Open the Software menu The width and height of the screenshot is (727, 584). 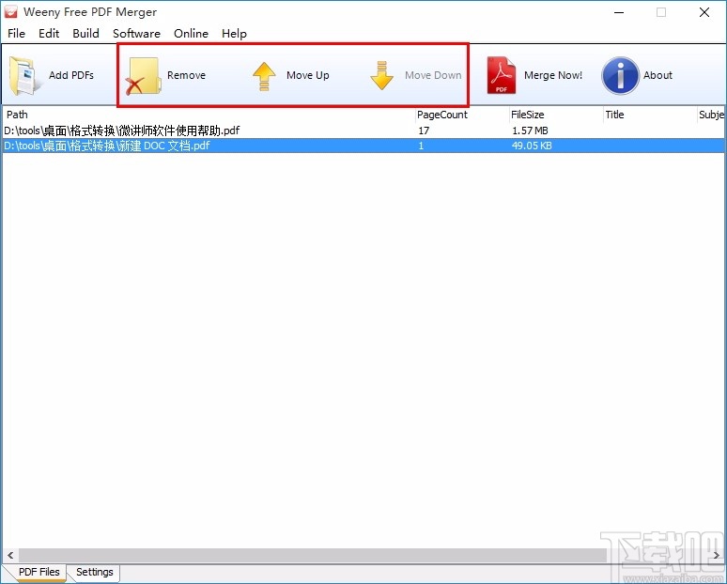[x=136, y=34]
